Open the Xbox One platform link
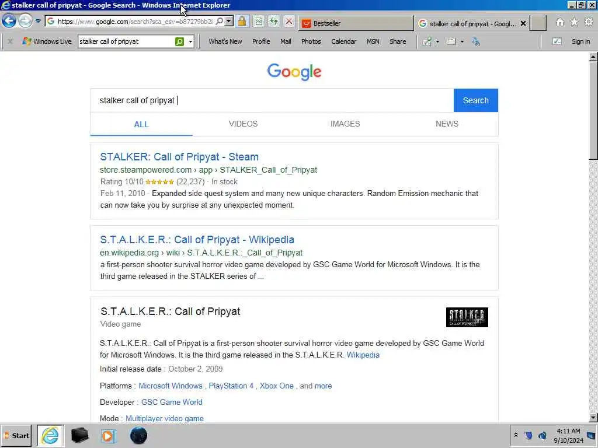Viewport: 598px width, 448px height. click(x=276, y=386)
